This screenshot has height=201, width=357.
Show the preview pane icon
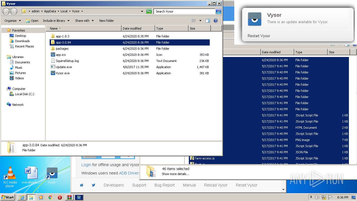click(x=208, y=21)
